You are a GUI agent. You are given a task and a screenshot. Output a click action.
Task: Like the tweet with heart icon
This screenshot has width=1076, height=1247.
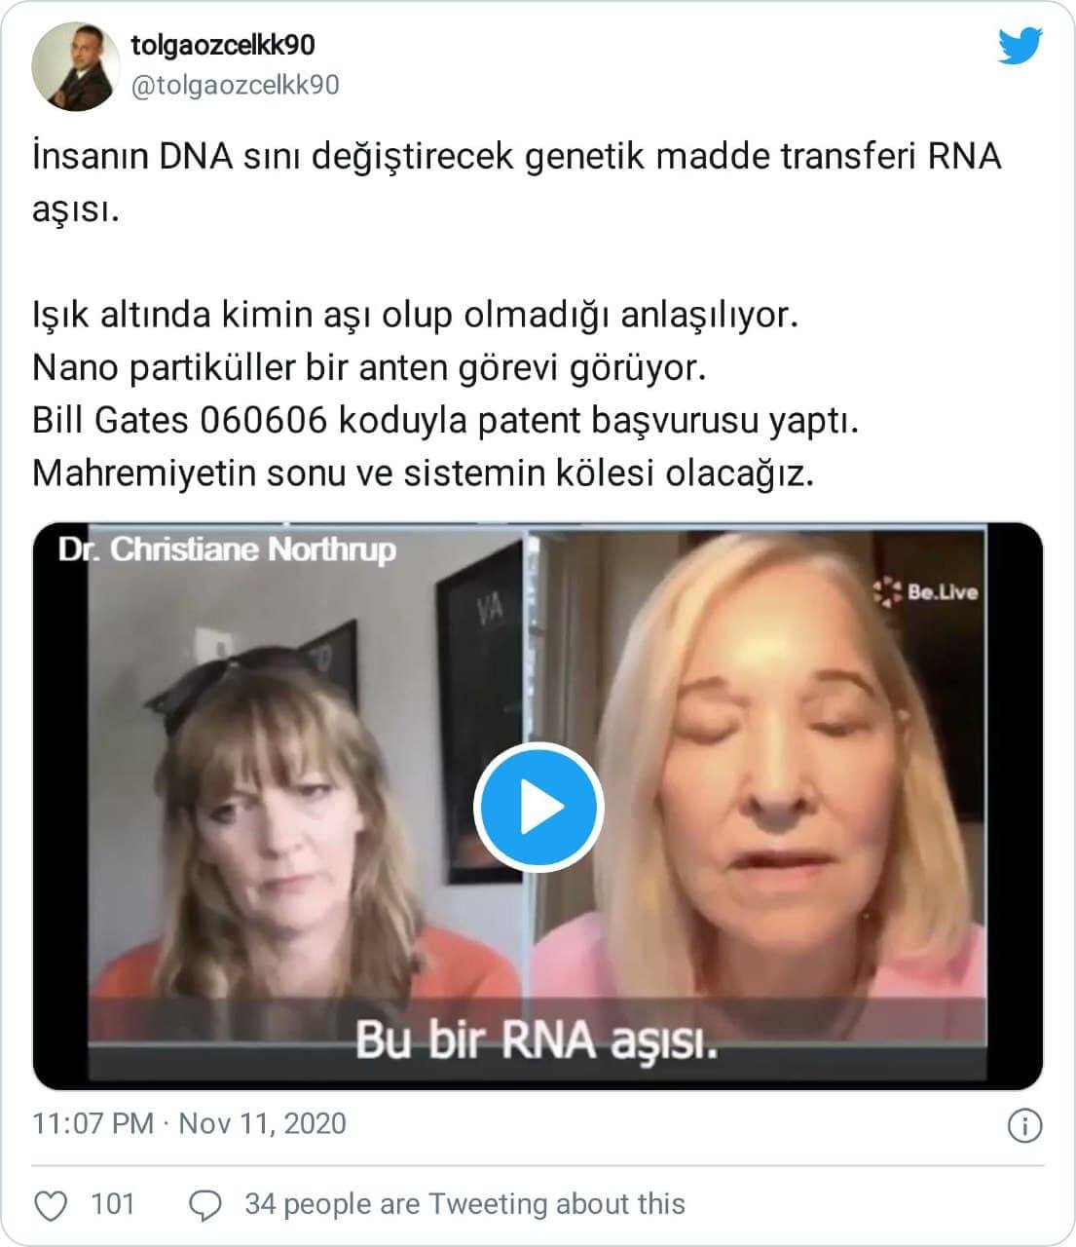pyautogui.click(x=51, y=1205)
